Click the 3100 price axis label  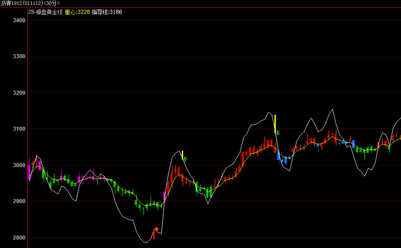(x=19, y=129)
